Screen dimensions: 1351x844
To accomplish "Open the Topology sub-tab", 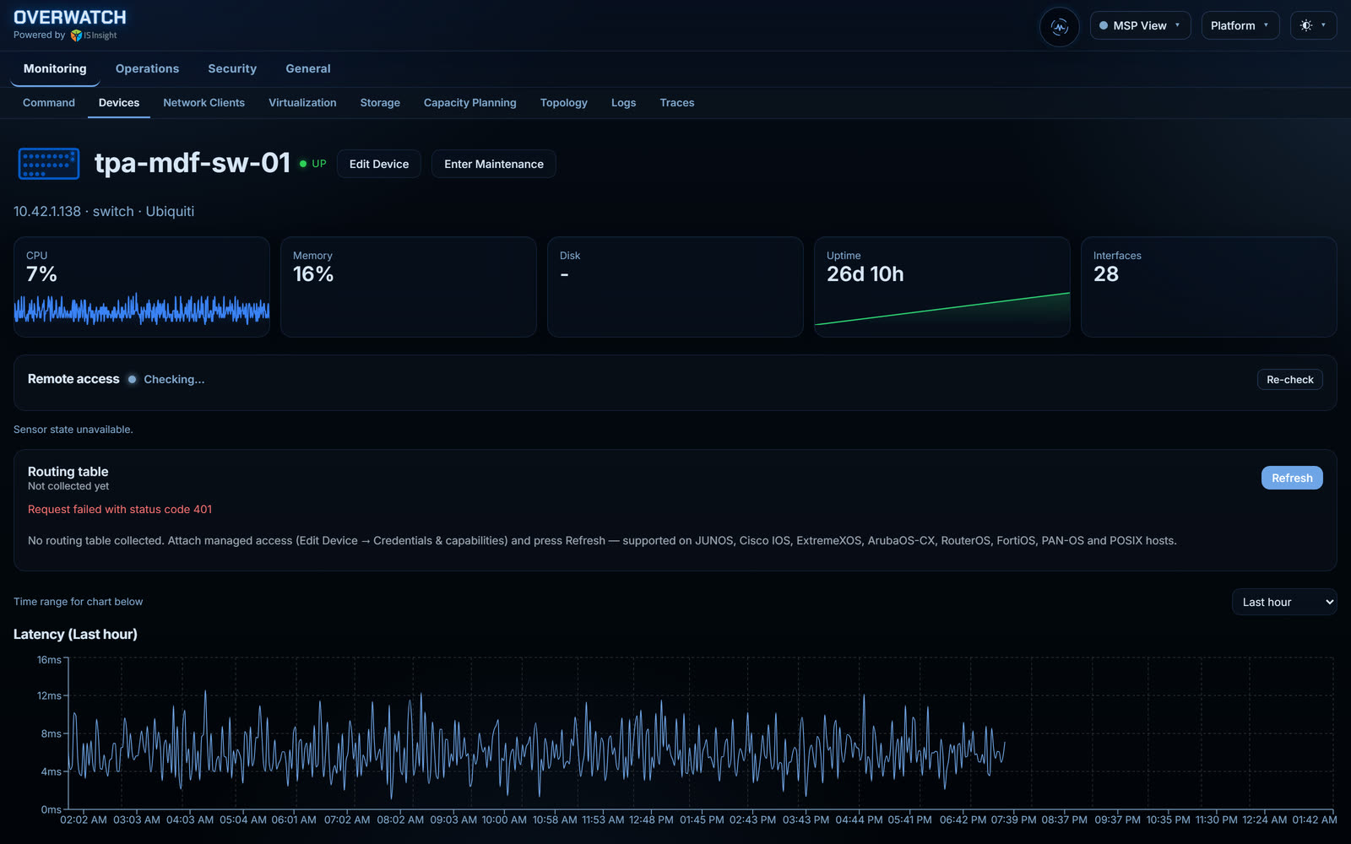I will point(564,103).
